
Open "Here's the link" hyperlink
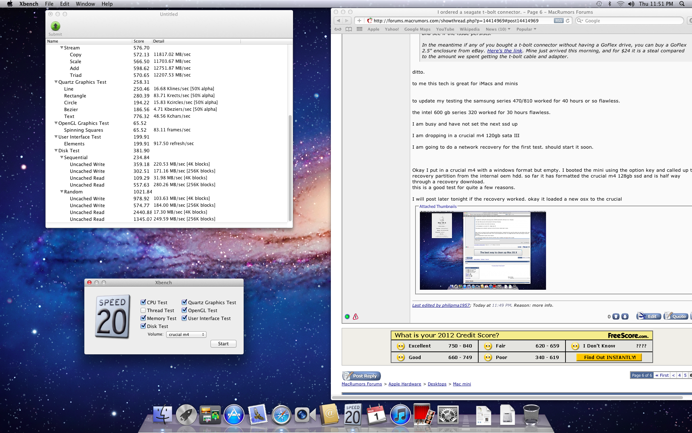coord(505,51)
